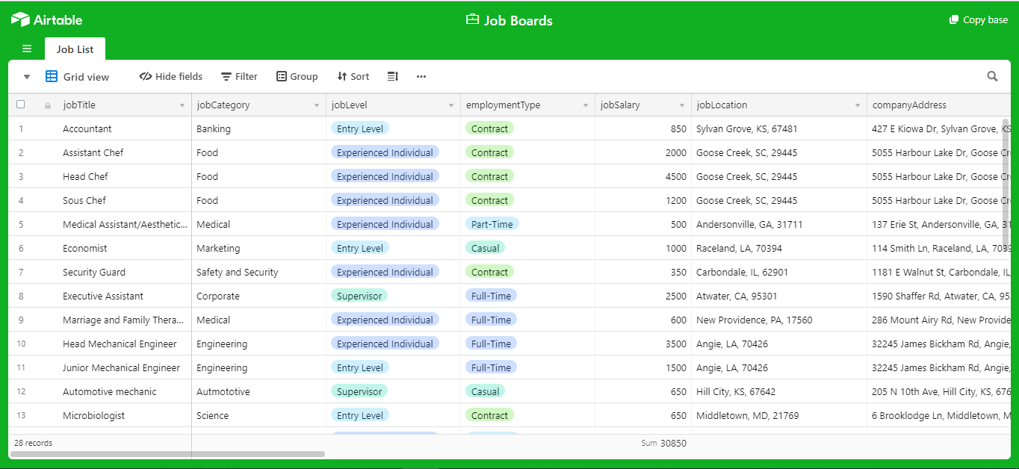The height and width of the screenshot is (469, 1019).
Task: Select the Sous Chef cell
Action: point(125,200)
